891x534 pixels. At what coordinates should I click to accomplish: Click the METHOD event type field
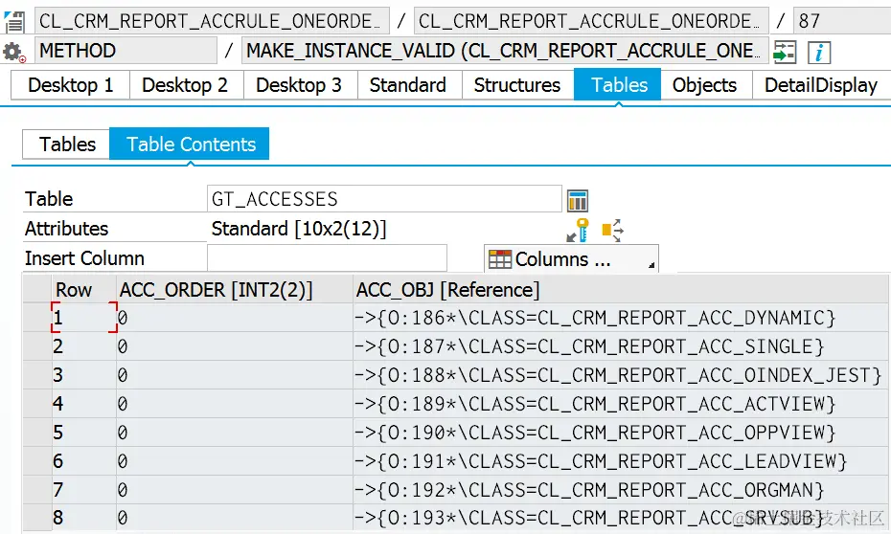126,51
